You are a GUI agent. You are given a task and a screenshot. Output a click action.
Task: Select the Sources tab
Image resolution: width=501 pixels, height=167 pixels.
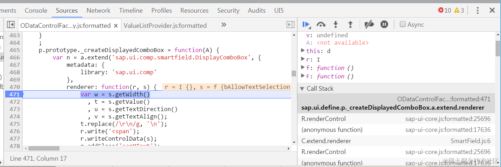point(66,11)
